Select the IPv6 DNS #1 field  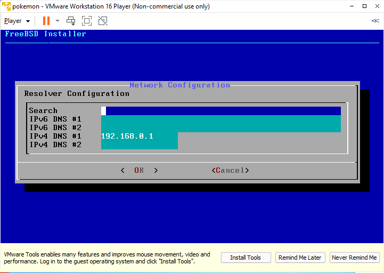pos(221,119)
